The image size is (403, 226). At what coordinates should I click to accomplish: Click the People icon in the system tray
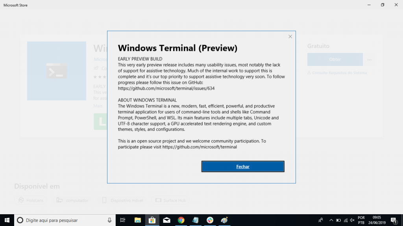click(320, 220)
